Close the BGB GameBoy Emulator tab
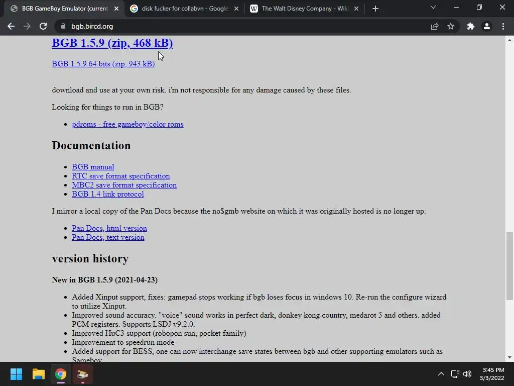514x386 pixels. point(116,9)
